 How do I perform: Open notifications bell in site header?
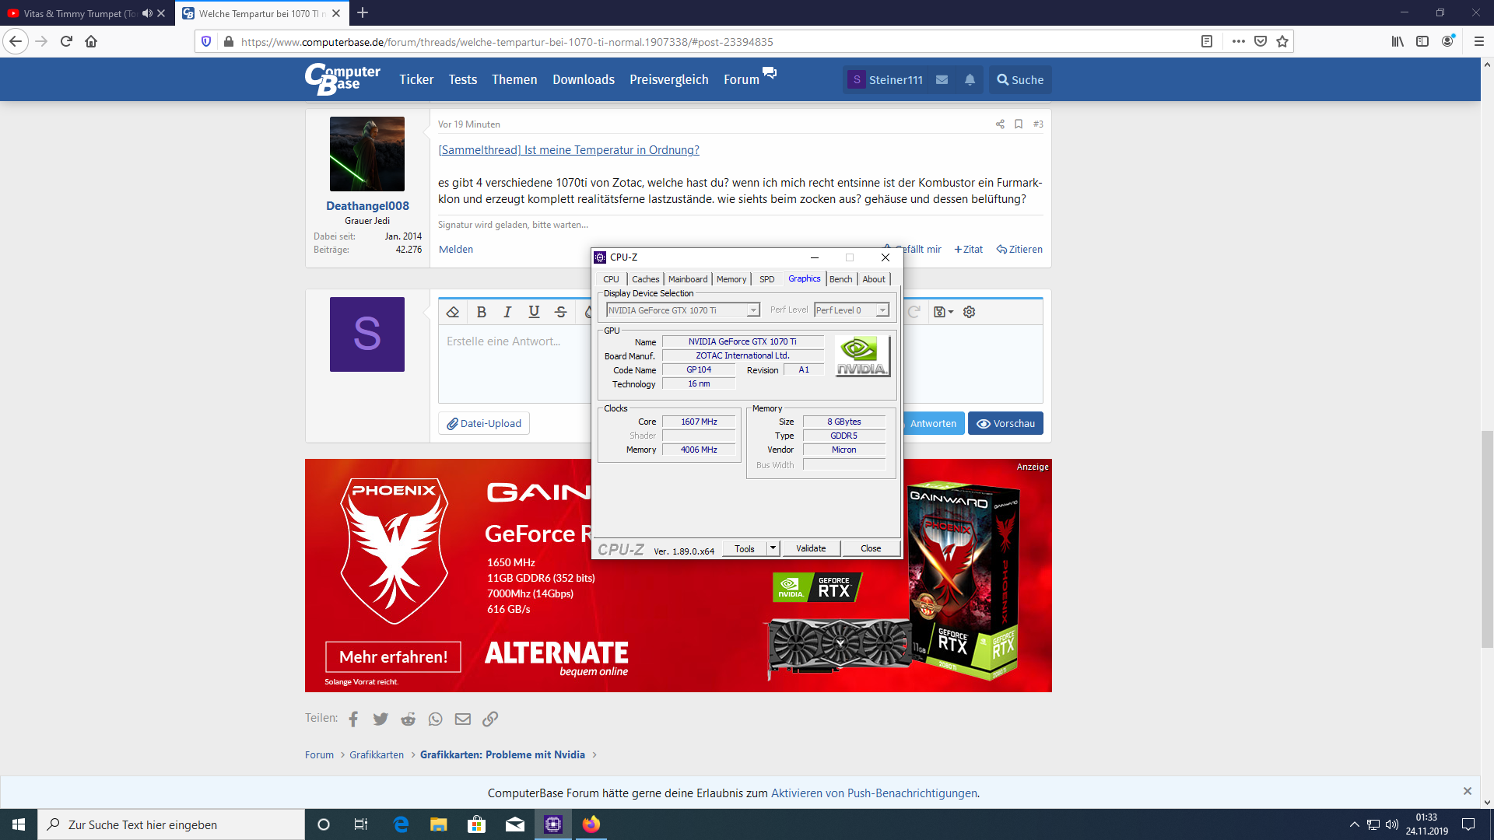point(970,80)
